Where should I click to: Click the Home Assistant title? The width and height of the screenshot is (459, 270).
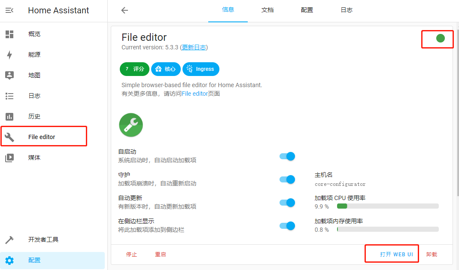coord(58,11)
